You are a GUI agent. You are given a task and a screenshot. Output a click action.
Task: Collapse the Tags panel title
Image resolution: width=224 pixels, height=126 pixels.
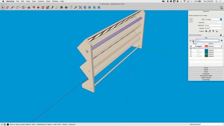206,38
